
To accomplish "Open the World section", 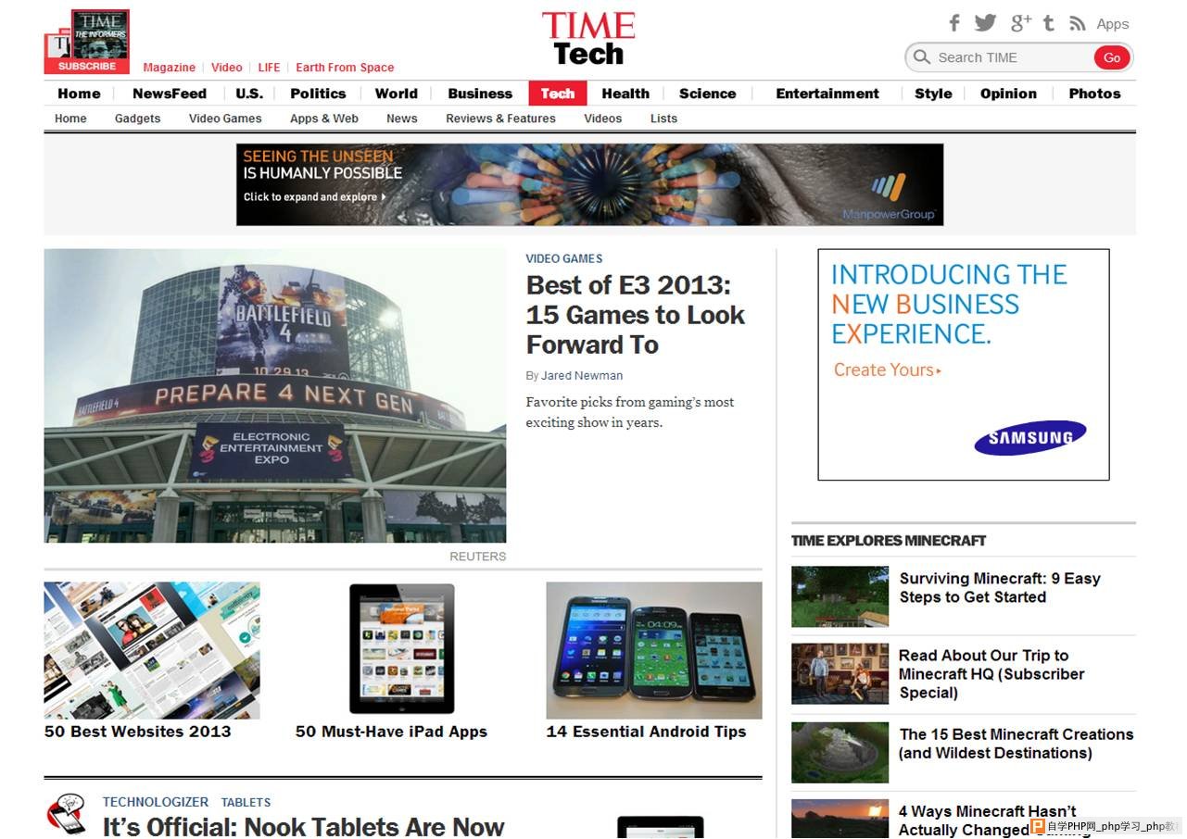I will point(397,94).
